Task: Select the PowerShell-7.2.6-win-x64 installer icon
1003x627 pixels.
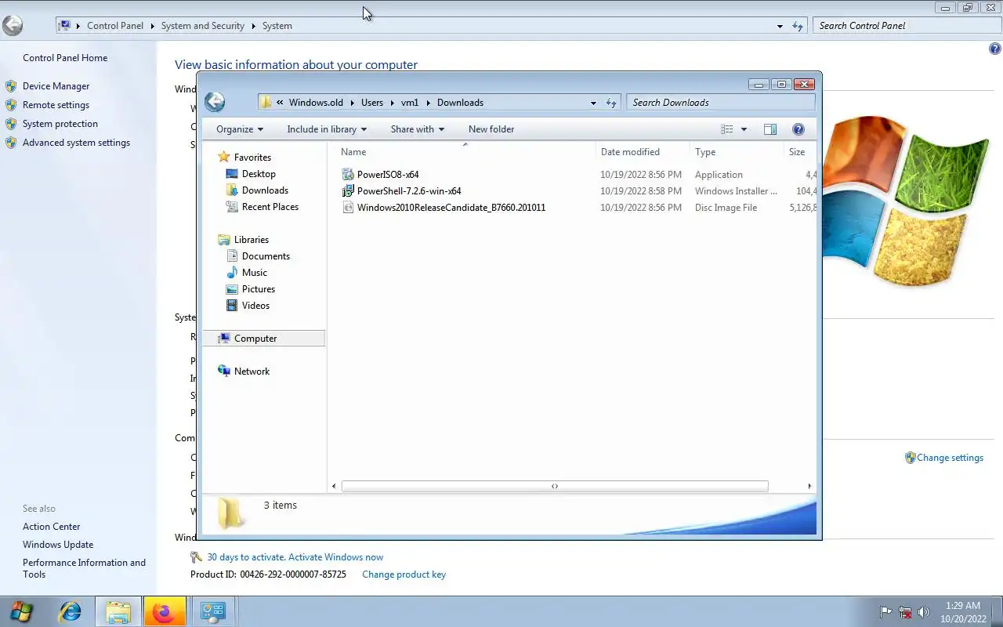Action: click(x=349, y=191)
